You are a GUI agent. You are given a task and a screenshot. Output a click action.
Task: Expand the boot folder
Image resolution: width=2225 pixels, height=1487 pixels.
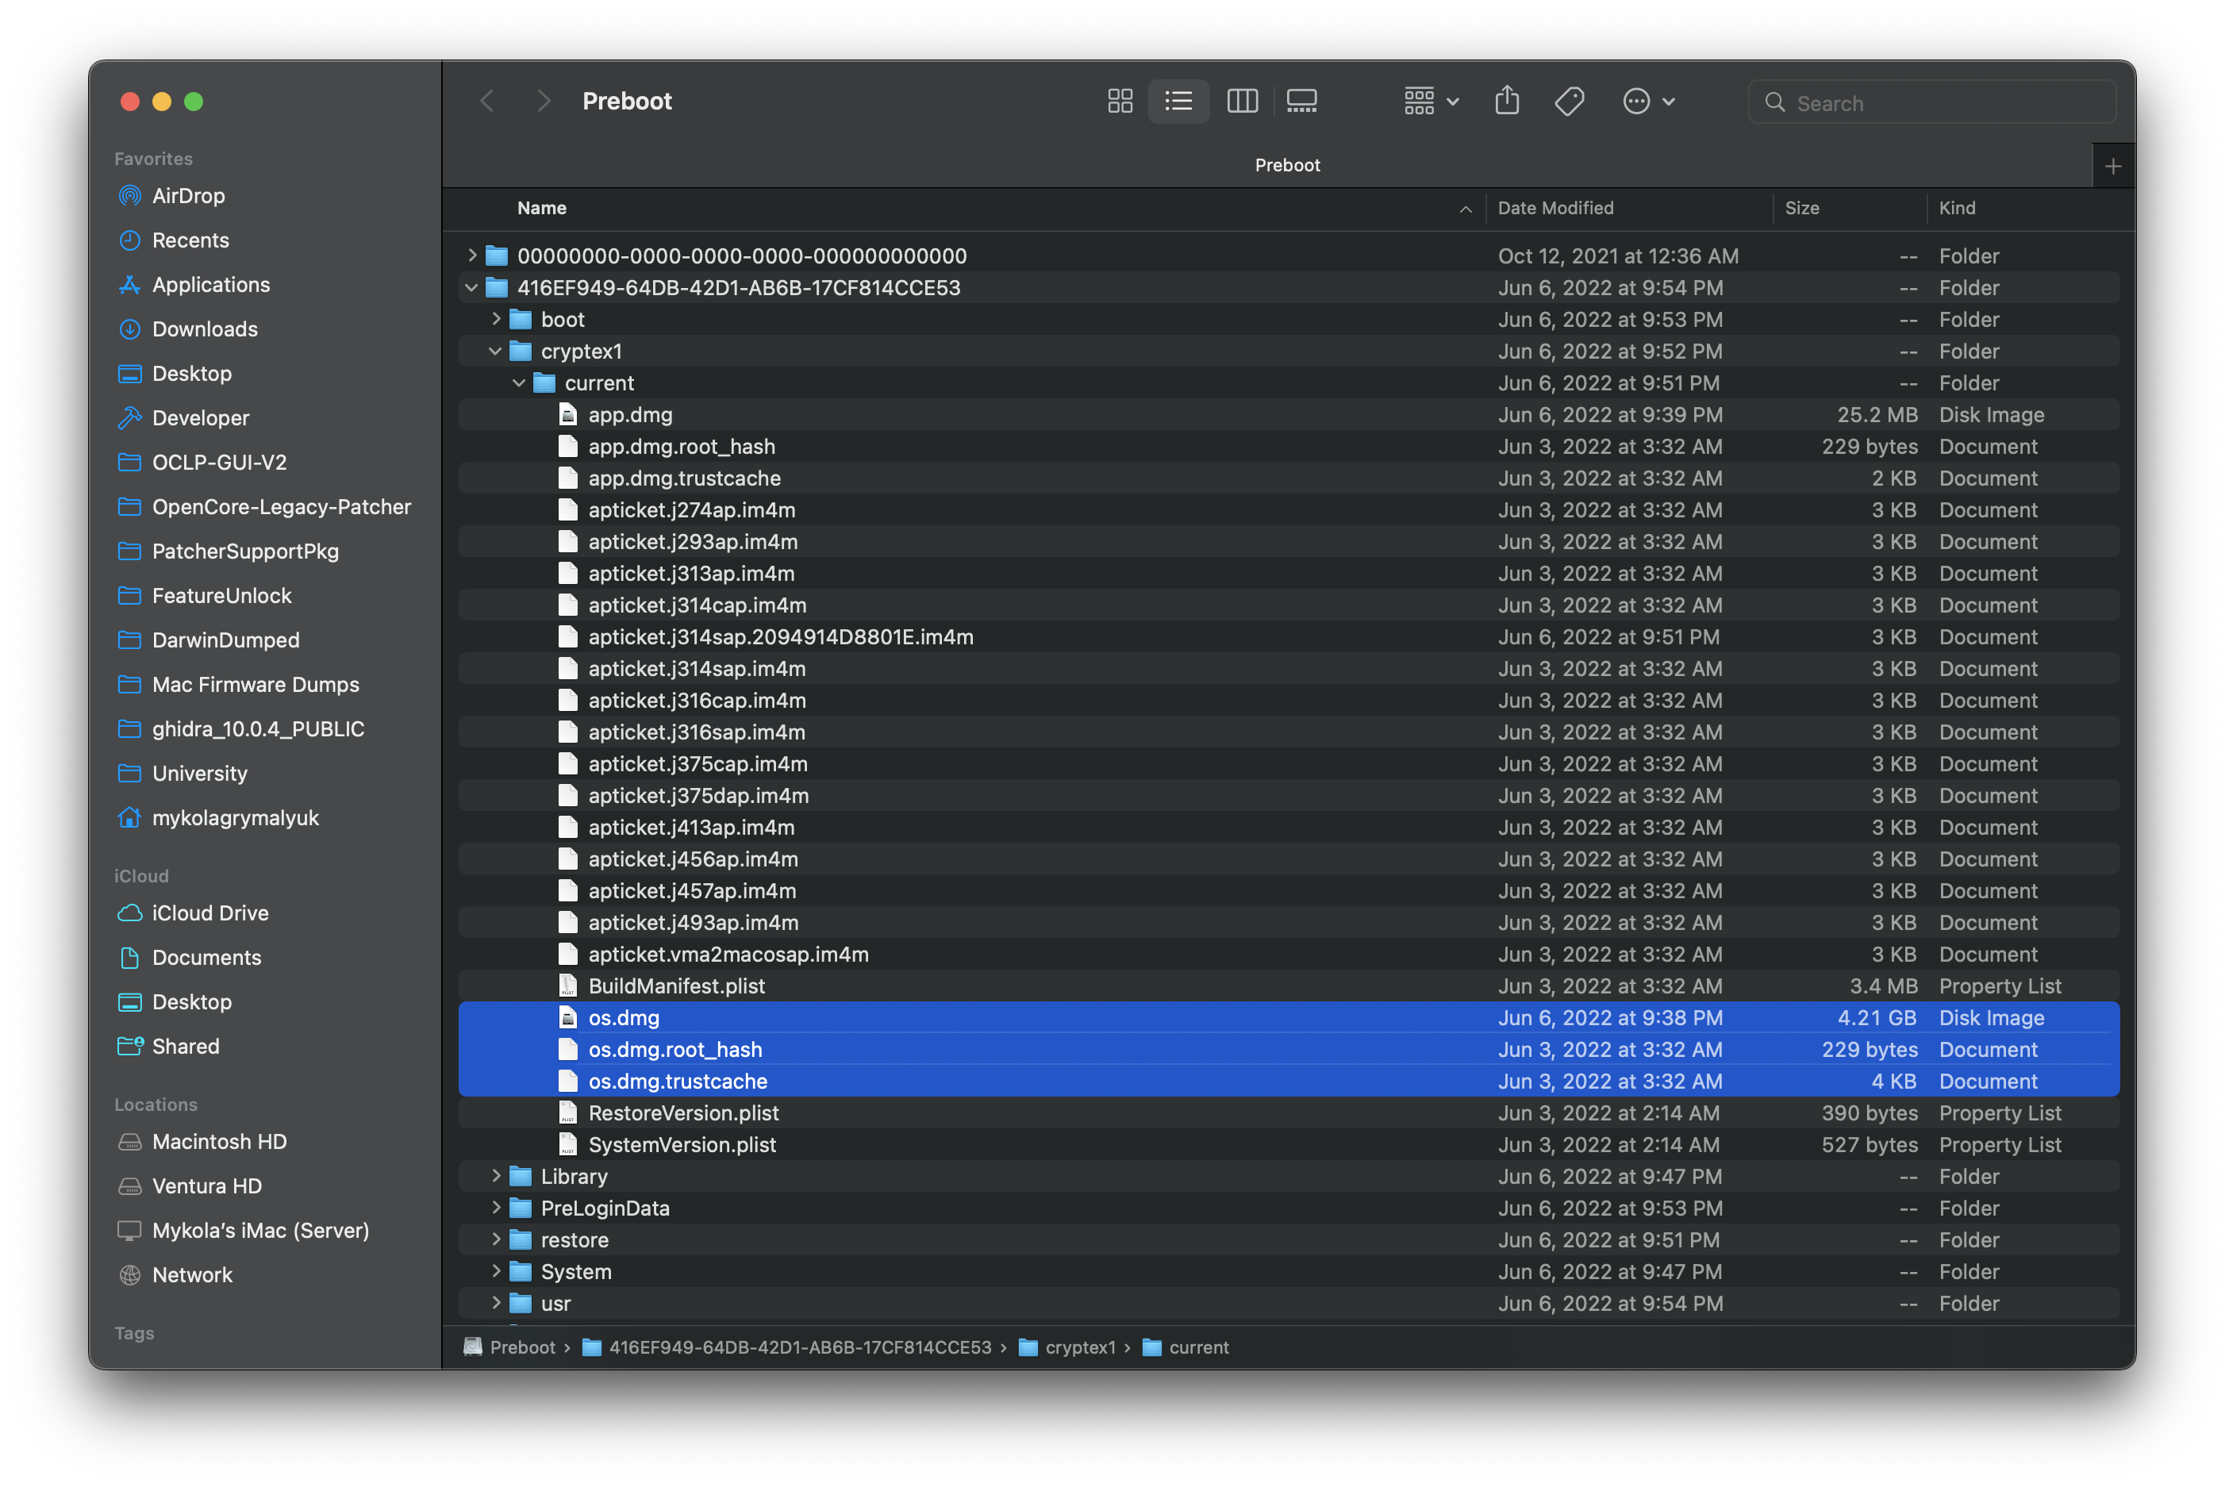tap(495, 320)
